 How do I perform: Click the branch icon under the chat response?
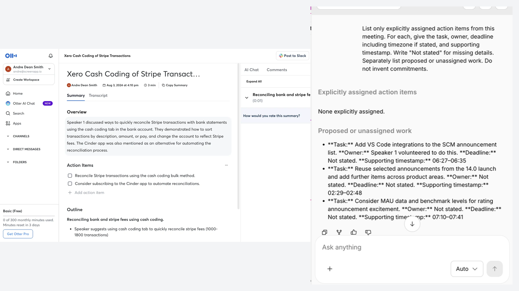coord(339,232)
